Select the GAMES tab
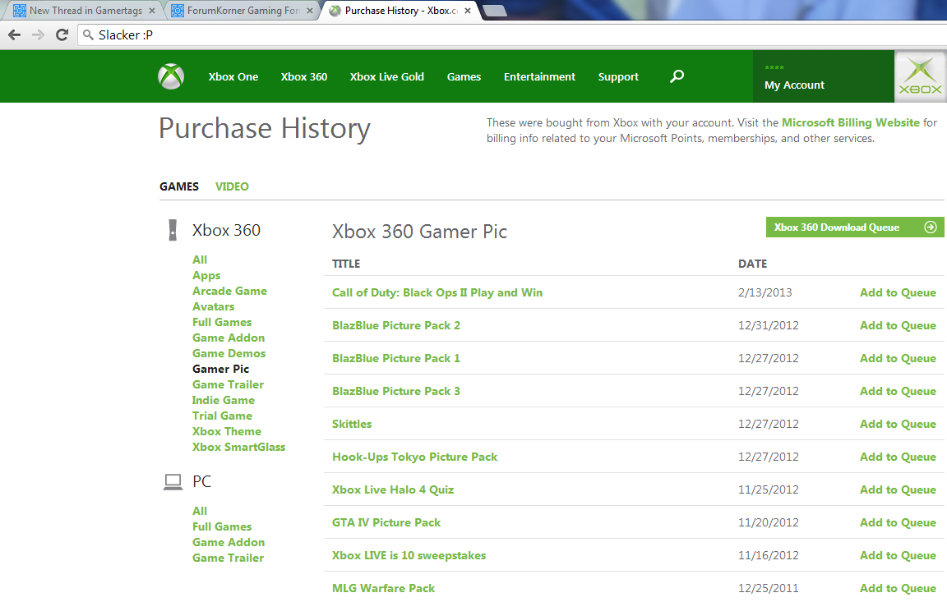The height and width of the screenshot is (602, 947). 178,186
